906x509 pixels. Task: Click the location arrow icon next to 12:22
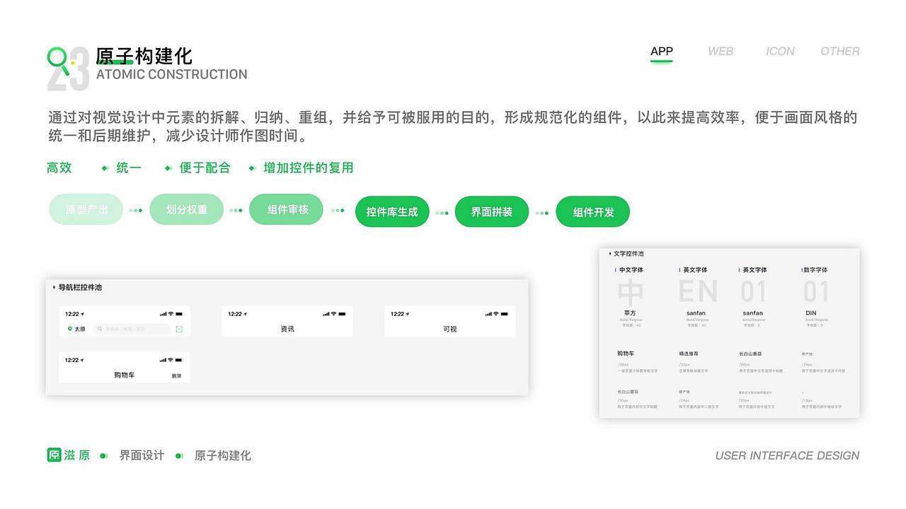(x=83, y=313)
